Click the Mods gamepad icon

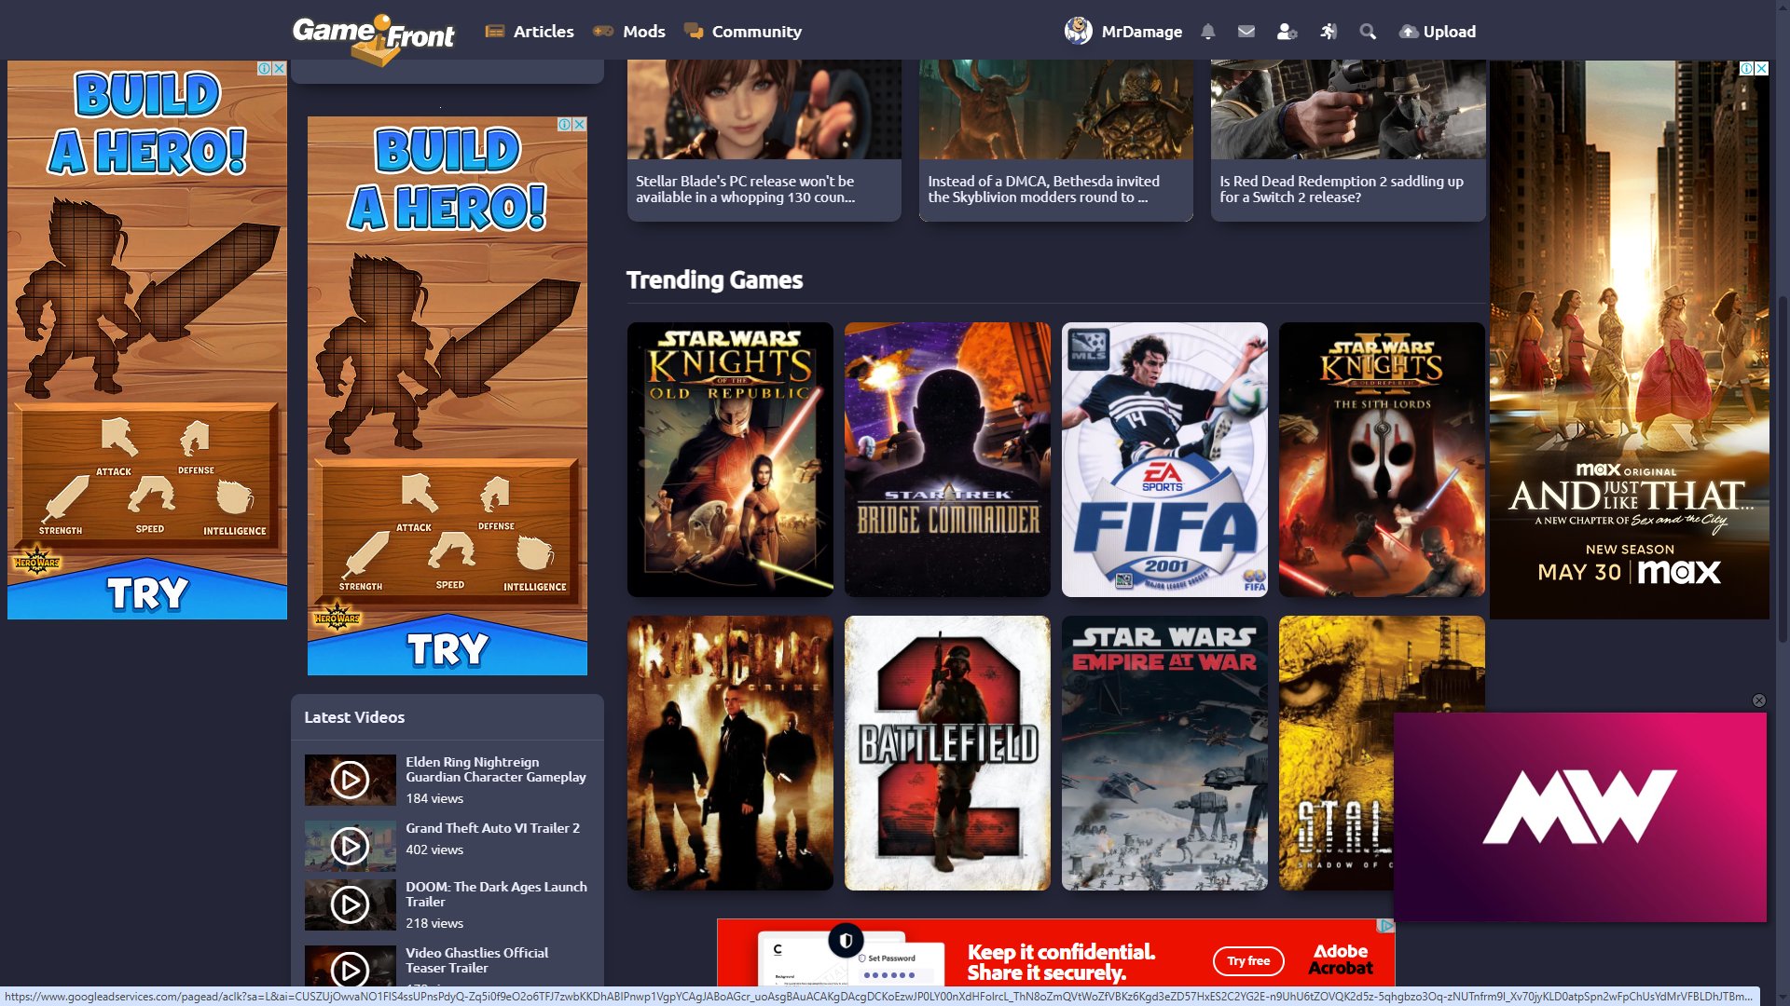[x=603, y=32]
